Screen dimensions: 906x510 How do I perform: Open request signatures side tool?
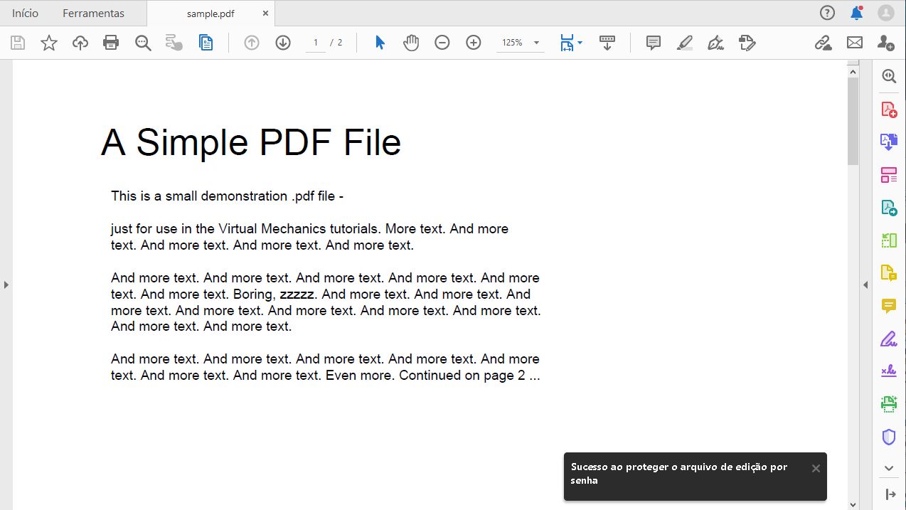[889, 371]
